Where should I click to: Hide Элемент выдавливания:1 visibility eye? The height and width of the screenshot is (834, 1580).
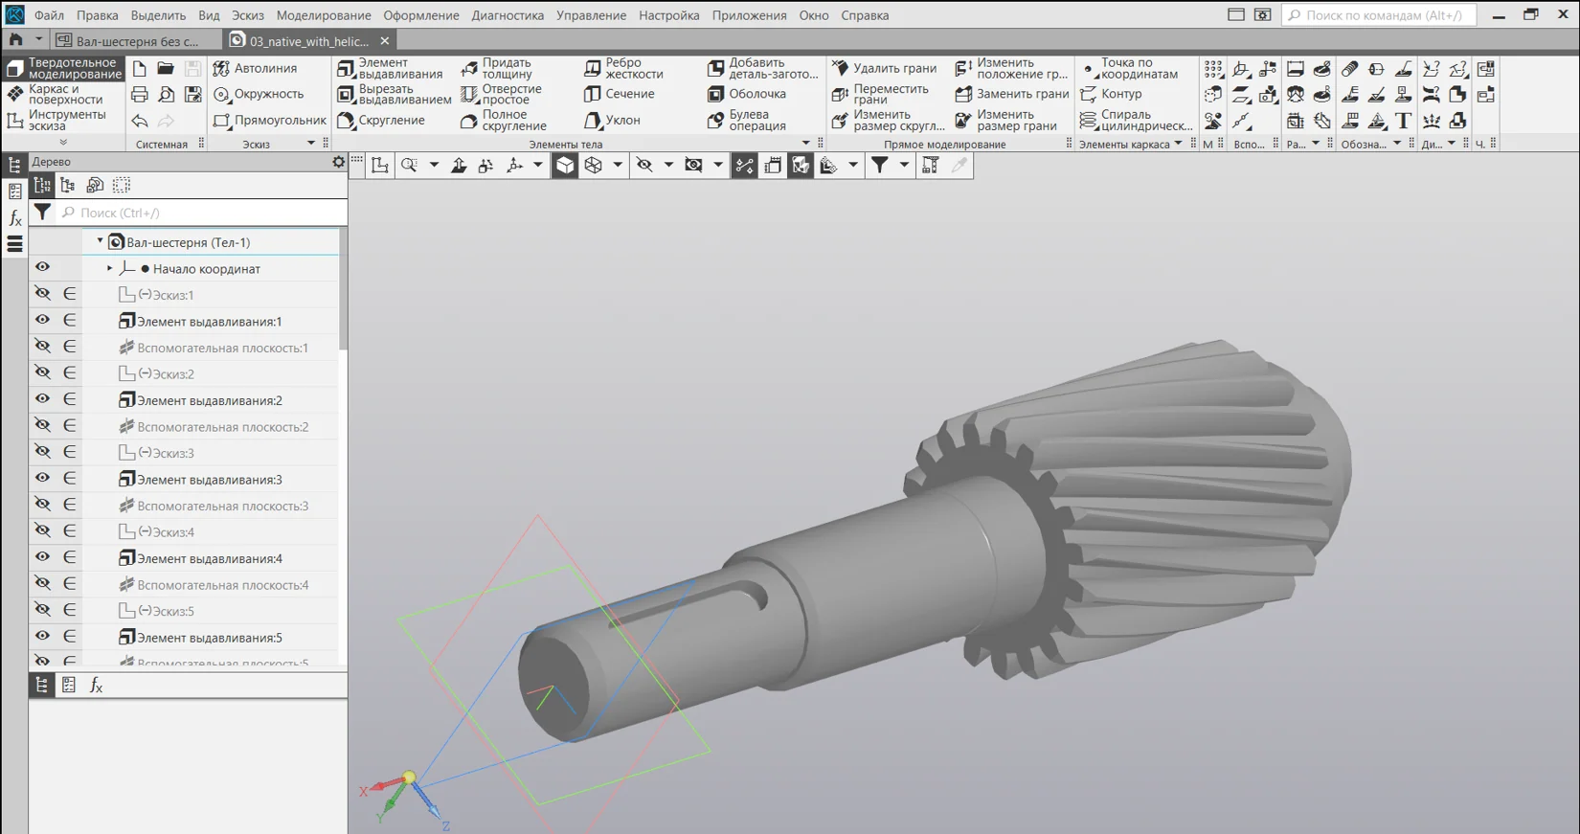click(42, 320)
